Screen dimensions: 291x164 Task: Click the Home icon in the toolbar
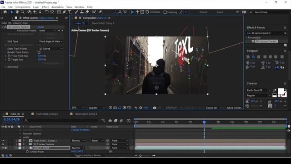point(5,12)
